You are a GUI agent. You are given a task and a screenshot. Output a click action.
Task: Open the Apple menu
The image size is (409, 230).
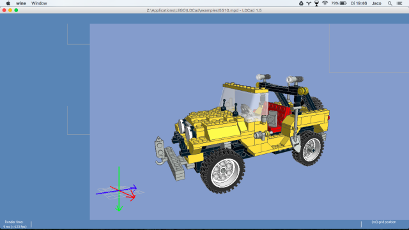tap(8, 3)
